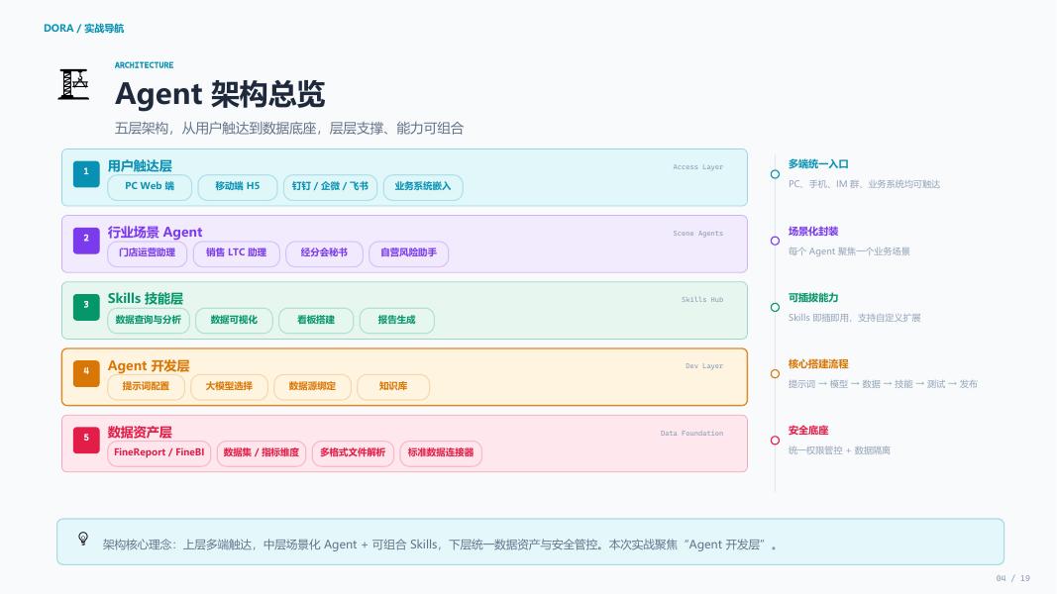Click the 数据源绑定 pill
The image size is (1057, 594).
pos(312,386)
